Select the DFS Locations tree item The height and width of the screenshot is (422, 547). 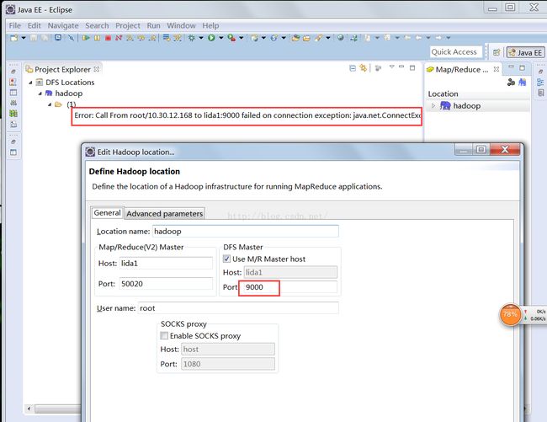click(x=70, y=83)
